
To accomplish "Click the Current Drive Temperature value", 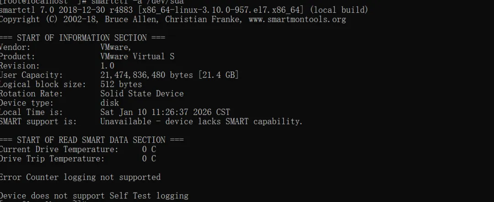I will point(149,149).
